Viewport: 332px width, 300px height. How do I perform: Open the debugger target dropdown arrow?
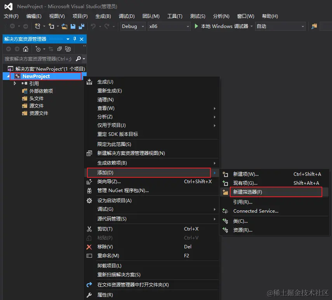click(252, 26)
